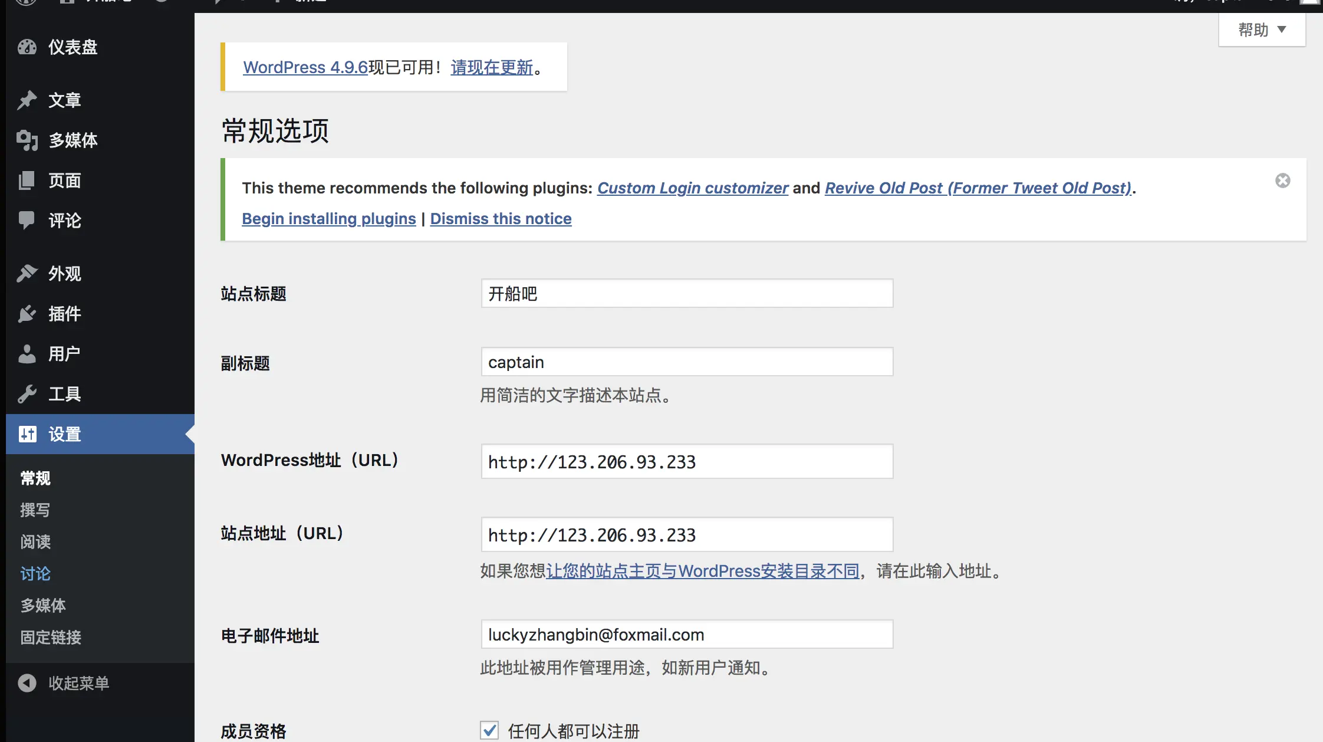
Task: Click the Comments speech bubble icon
Action: (27, 220)
